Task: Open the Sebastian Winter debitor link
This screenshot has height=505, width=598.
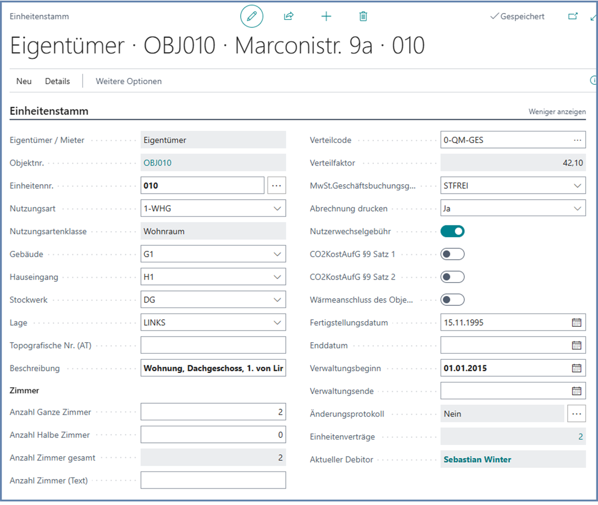Action: coord(477,460)
